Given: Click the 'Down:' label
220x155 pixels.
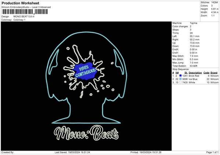Looking at the screenshot, I should [x=176, y=46].
